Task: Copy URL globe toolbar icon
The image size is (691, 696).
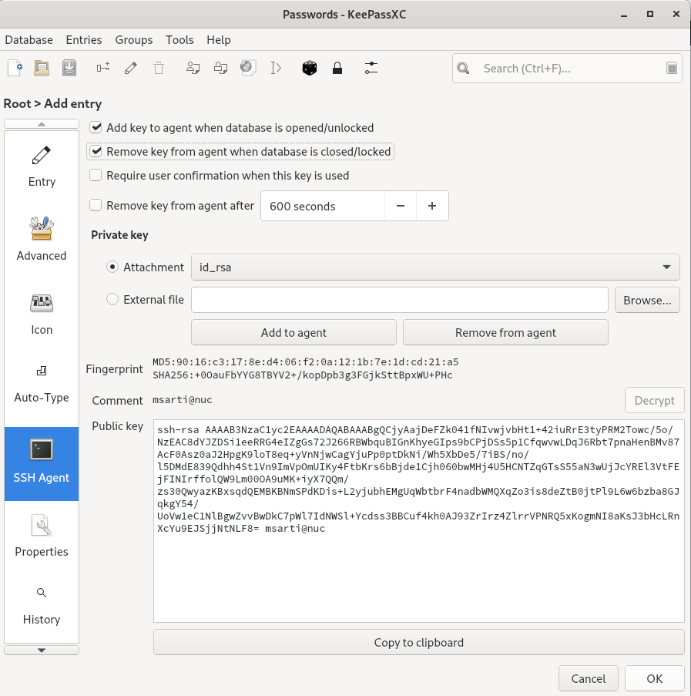Action: (x=248, y=68)
